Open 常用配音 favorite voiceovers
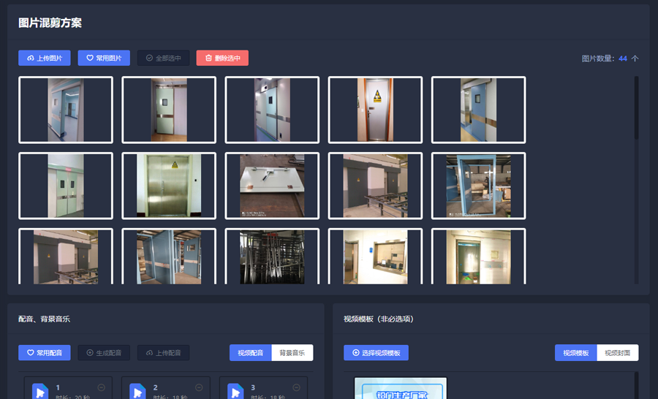Viewport: 658px width, 399px height. [45, 353]
